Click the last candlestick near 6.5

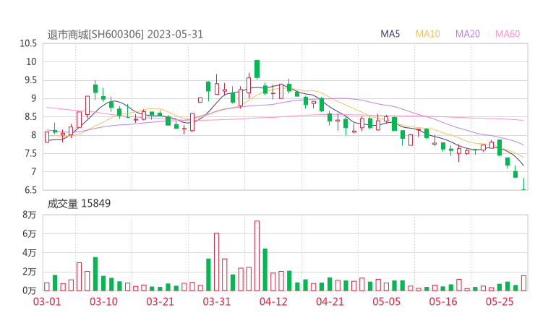pyautogui.click(x=523, y=184)
